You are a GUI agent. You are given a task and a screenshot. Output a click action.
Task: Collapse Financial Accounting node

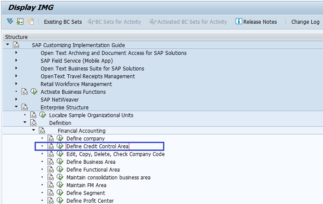tap(34, 130)
